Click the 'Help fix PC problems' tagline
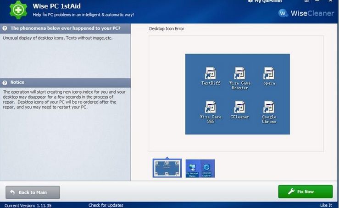The width and height of the screenshot is (339, 208). tap(83, 15)
